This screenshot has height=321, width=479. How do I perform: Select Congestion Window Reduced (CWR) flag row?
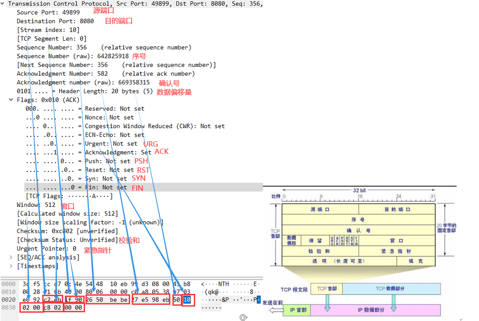point(125,126)
